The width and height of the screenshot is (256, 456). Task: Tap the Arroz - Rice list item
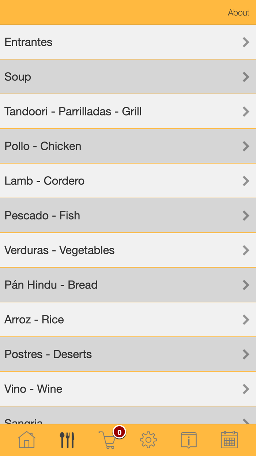pos(128,320)
